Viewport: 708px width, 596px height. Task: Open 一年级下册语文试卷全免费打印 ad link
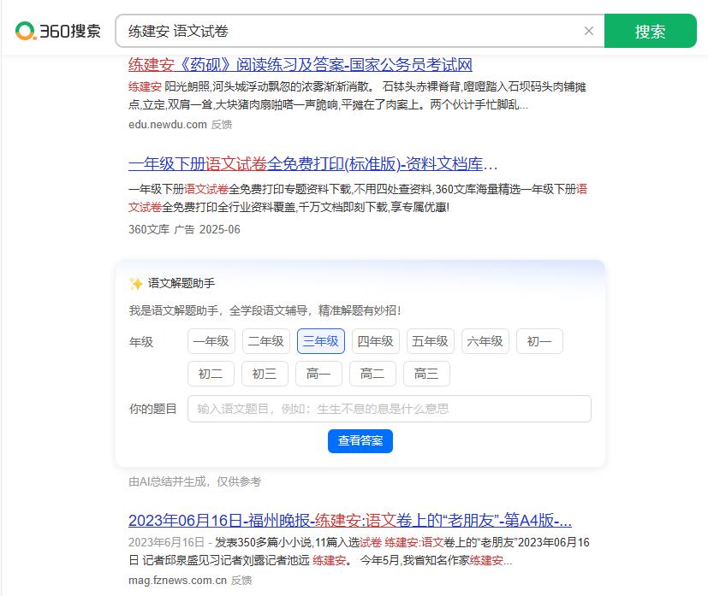[313, 164]
